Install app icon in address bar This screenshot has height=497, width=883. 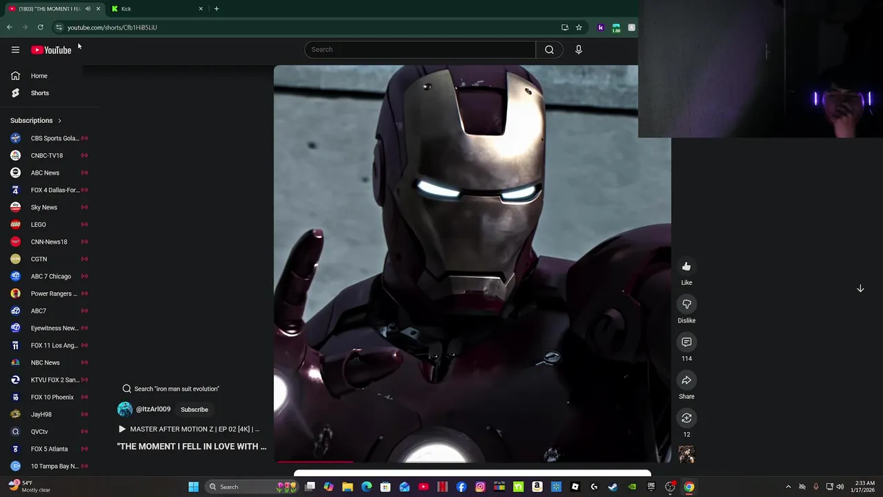point(565,28)
